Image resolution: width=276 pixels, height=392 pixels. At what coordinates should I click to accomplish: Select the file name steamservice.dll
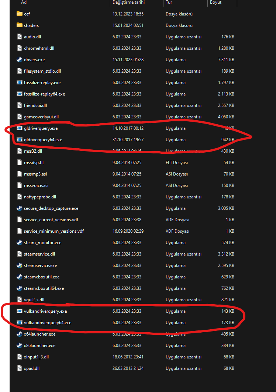click(x=39, y=254)
